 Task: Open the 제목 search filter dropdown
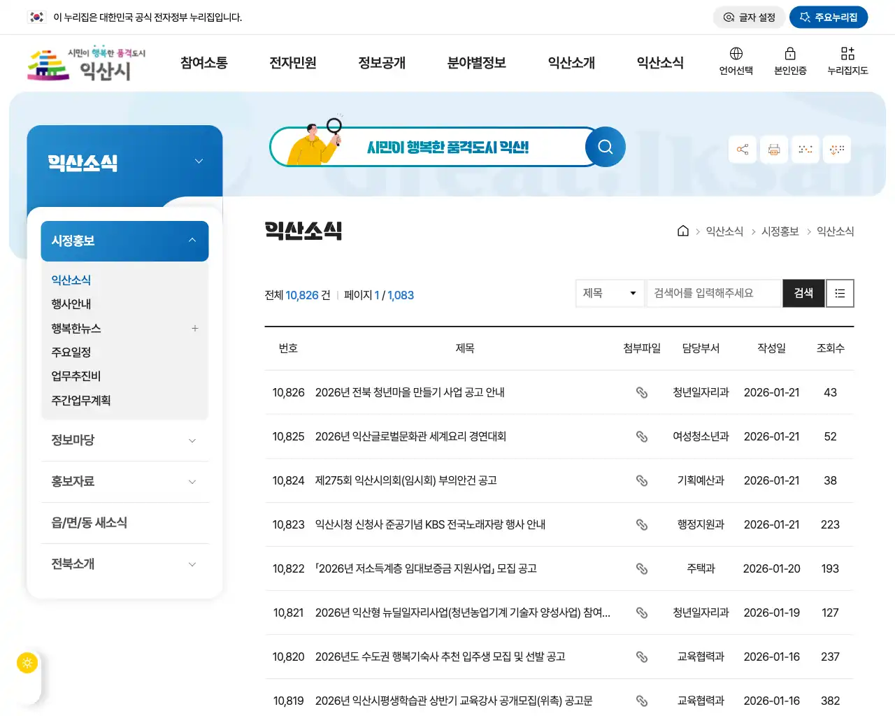(x=609, y=293)
